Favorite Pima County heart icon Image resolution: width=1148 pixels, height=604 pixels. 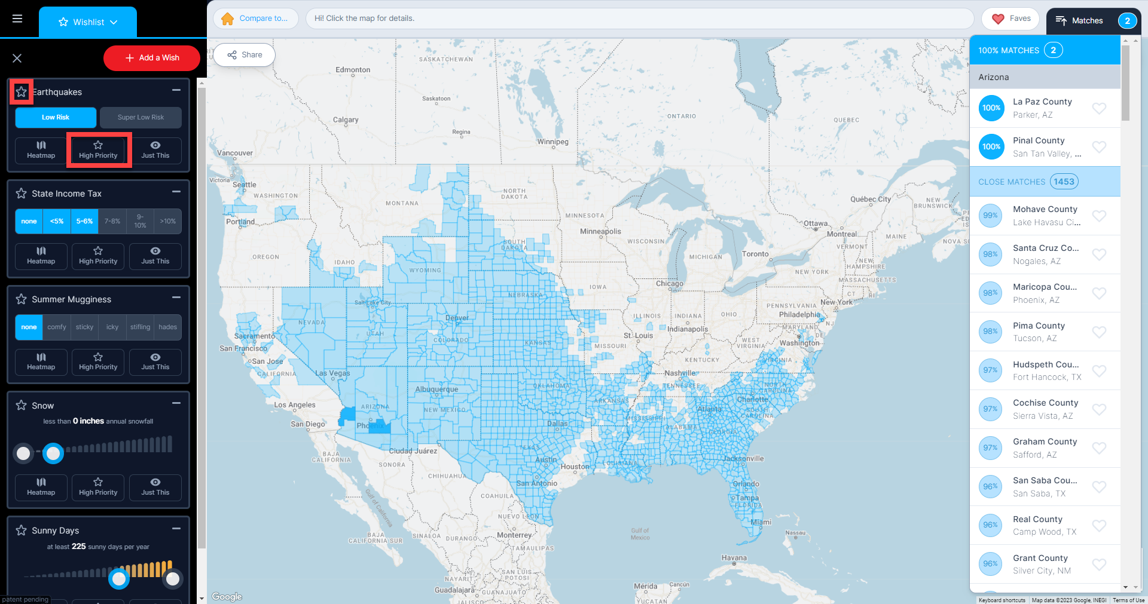pyautogui.click(x=1099, y=332)
